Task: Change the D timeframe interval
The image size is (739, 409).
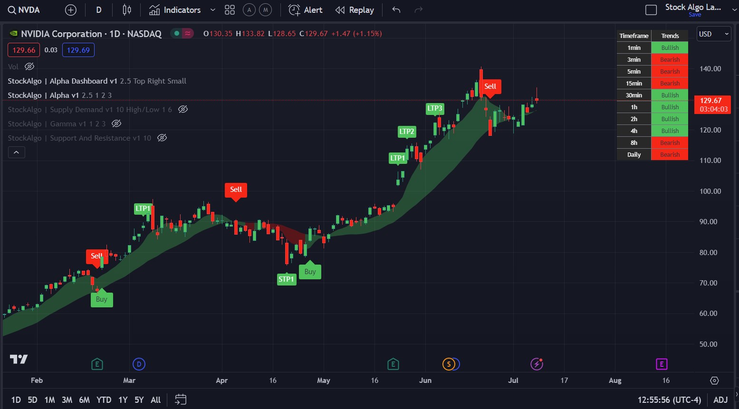Action: point(99,10)
